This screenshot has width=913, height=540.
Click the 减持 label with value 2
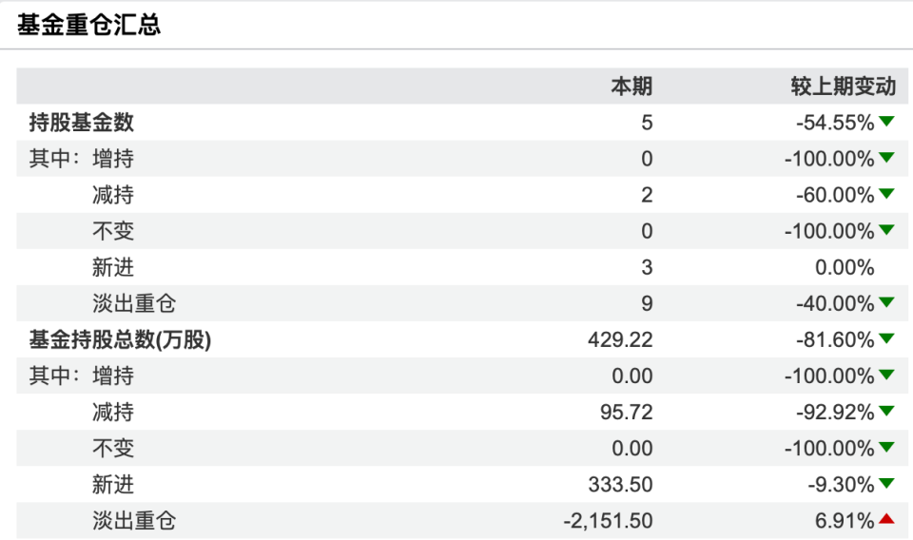[113, 195]
